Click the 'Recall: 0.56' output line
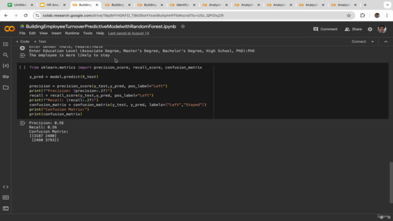The image size is (393, 221). 43,127
